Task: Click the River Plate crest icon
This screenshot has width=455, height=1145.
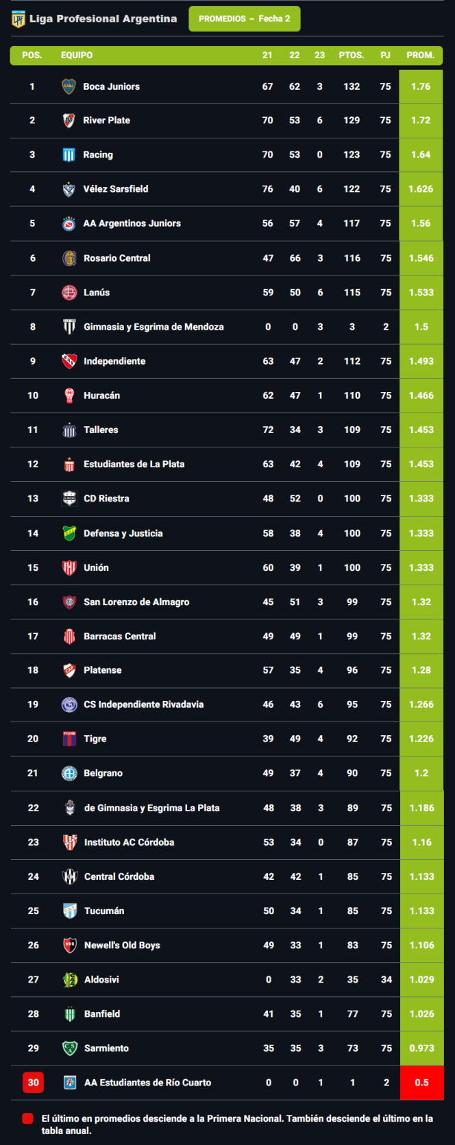Action: click(69, 121)
